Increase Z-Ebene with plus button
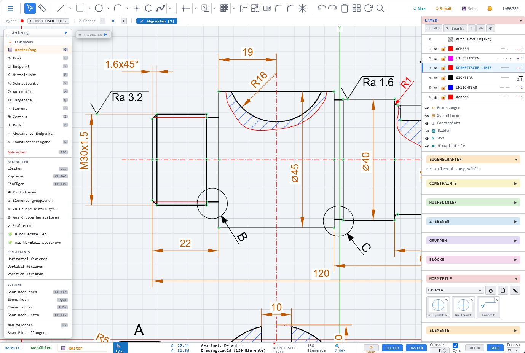 (123, 21)
